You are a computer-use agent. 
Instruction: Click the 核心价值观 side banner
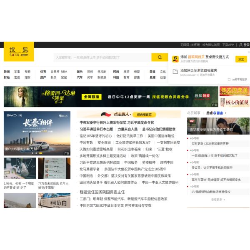click(x=234, y=102)
